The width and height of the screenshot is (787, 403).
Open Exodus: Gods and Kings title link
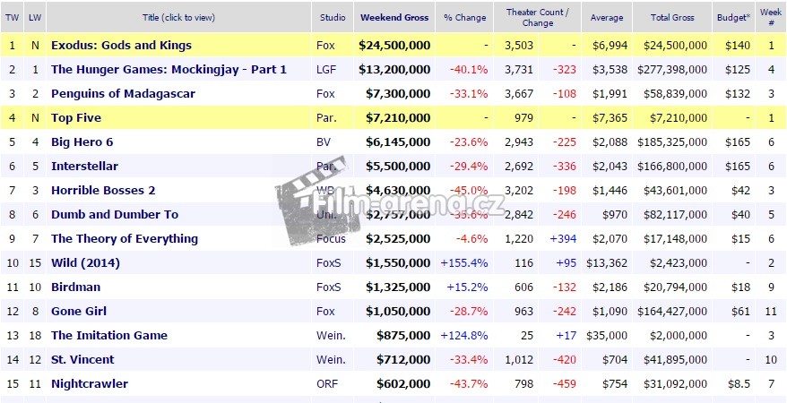pyautogui.click(x=121, y=45)
